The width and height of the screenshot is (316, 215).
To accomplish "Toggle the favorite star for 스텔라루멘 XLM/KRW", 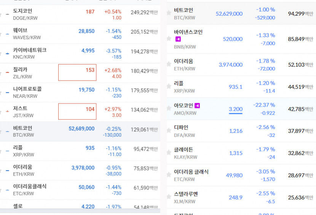I will pos(169,197).
